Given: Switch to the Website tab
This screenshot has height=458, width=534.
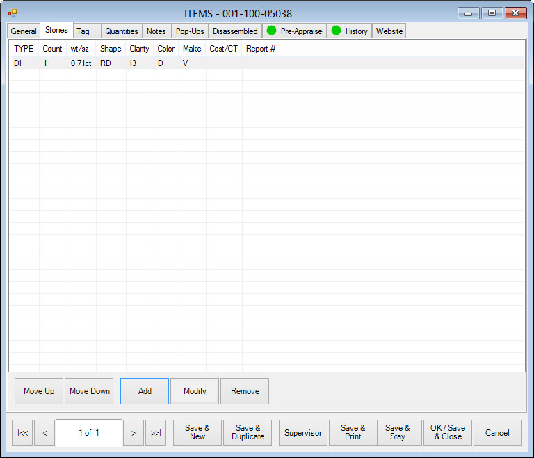Looking at the screenshot, I should [389, 31].
